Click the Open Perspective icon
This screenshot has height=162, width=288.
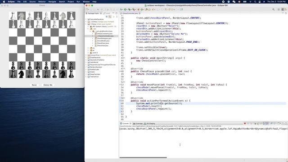279,9
